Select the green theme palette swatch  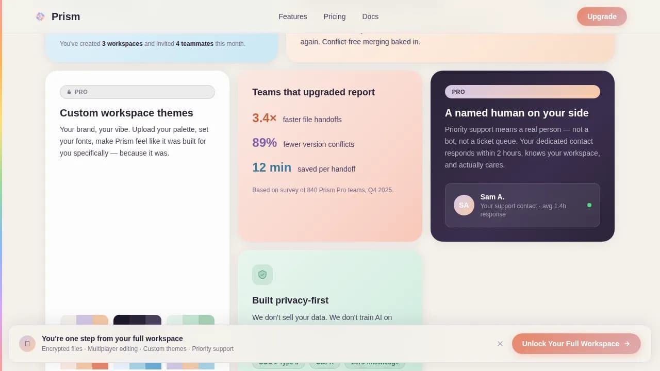click(x=190, y=320)
